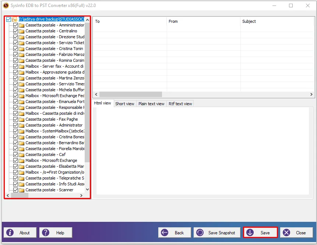Click folder icon for Cassetta postale - Romina Corsin
The image size is (317, 245).
point(22,61)
